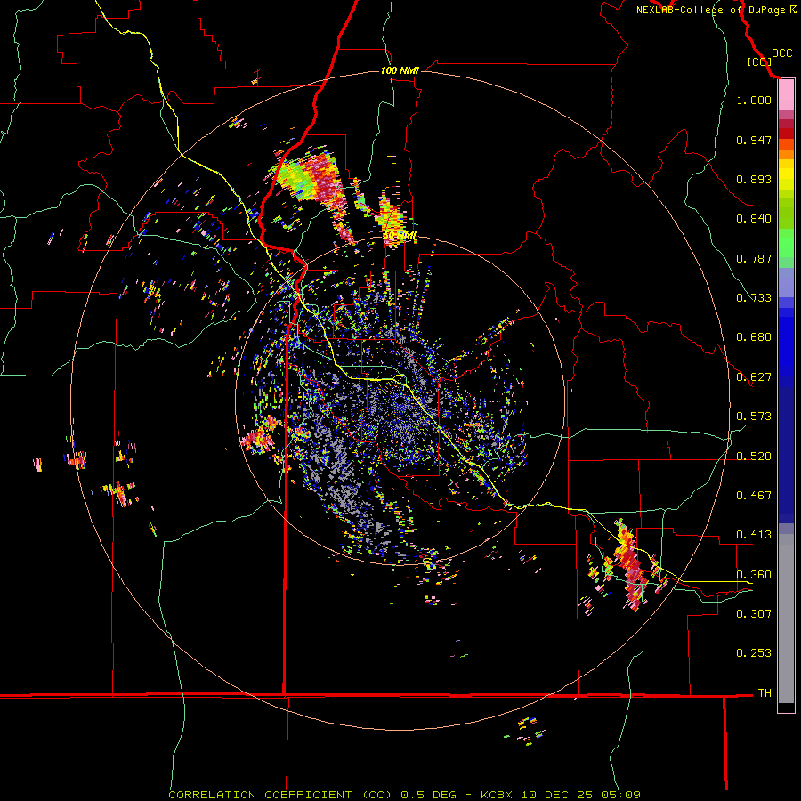
Task: Click the 0.627 color scale value
Action: pyautogui.click(x=754, y=377)
